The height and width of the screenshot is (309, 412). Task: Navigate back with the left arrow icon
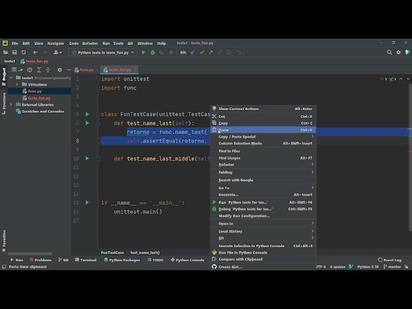point(35,53)
